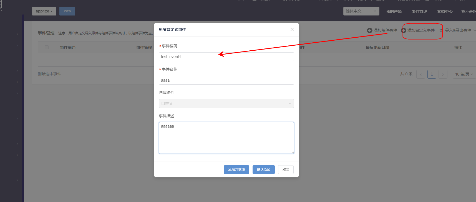Go to the previous page arrow

tap(420, 74)
